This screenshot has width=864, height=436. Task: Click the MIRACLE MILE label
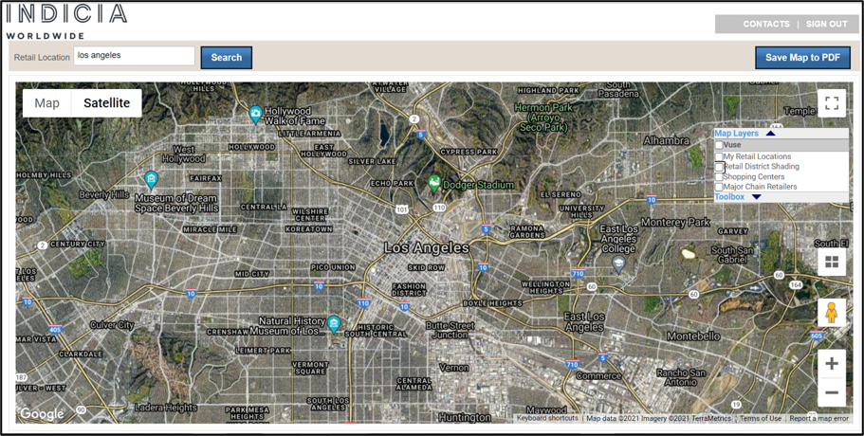click(210, 229)
